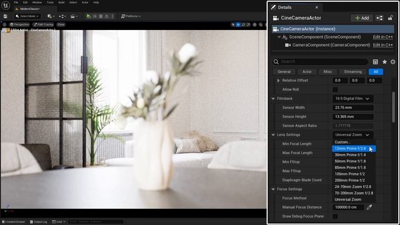
Task: Open the Path Tracing view mode menu
Action: tap(43, 24)
